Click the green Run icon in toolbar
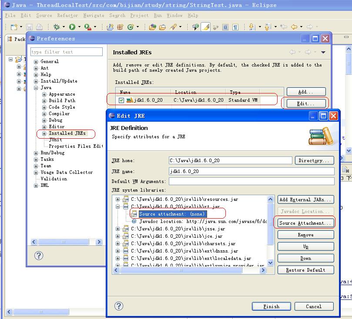This screenshot has height=319, width=352. (x=72, y=27)
